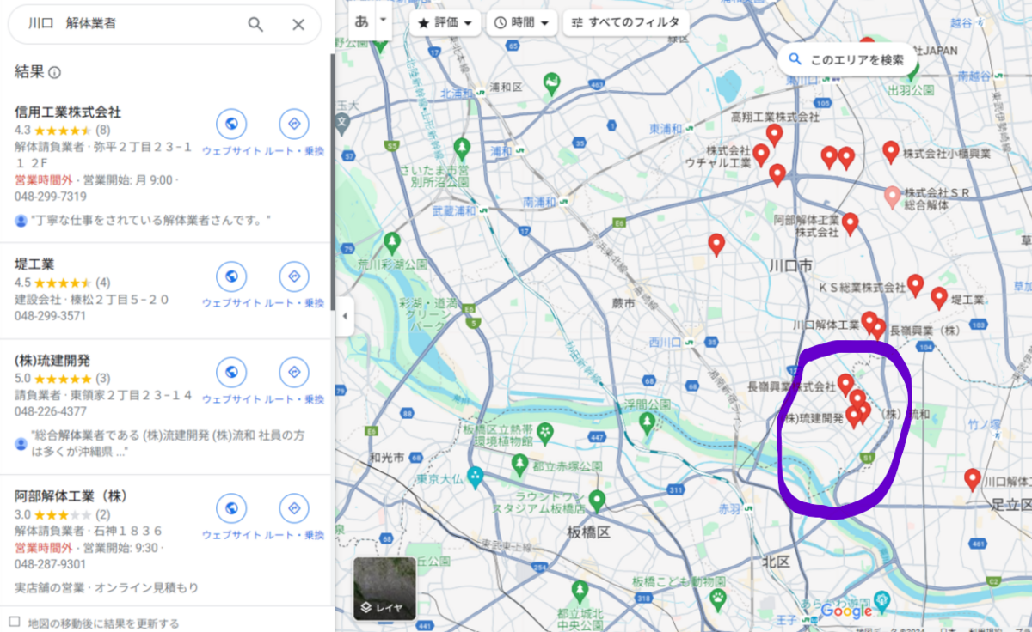Click 都立城北中央公園 marker
The image size is (1032, 632).
click(x=580, y=592)
